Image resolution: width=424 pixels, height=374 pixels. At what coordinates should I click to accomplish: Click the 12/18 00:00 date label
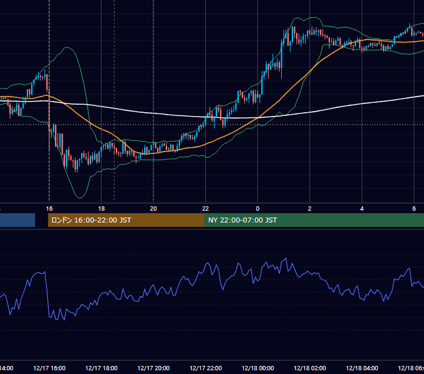coord(258,368)
